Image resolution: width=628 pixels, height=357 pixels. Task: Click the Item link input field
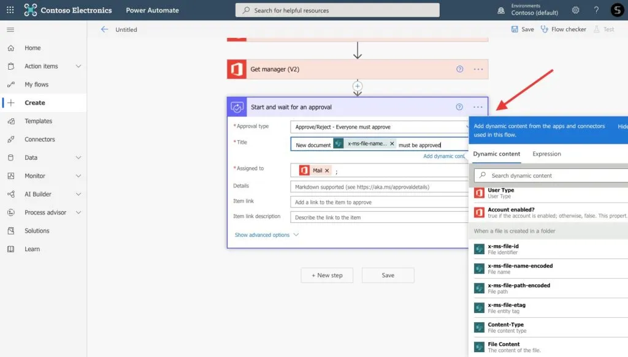(379, 202)
